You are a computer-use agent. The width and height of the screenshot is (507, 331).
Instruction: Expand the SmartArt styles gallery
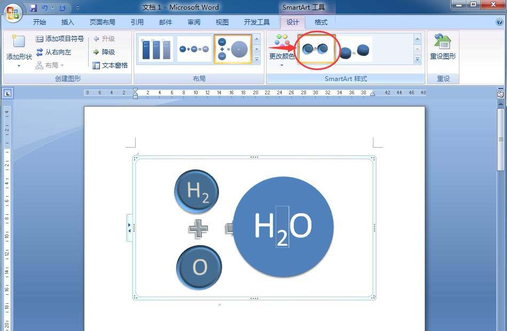pyautogui.click(x=417, y=59)
